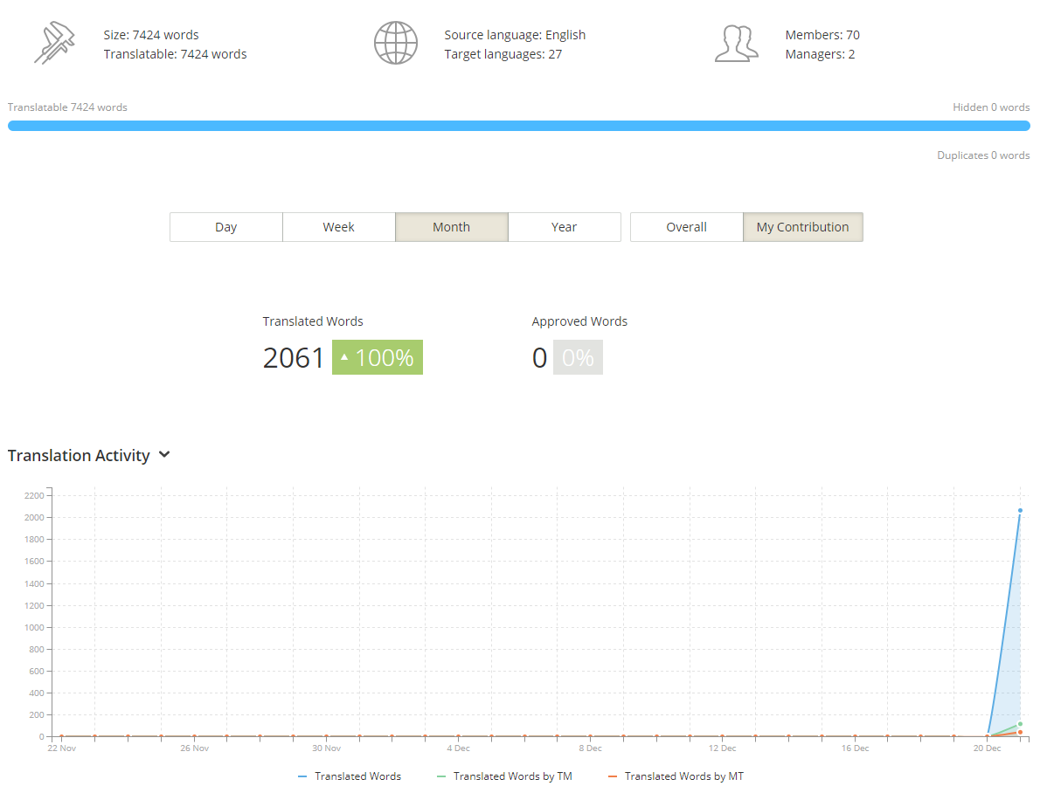Toggle Translated Words legend series
The height and width of the screenshot is (800, 1040).
coord(350,776)
